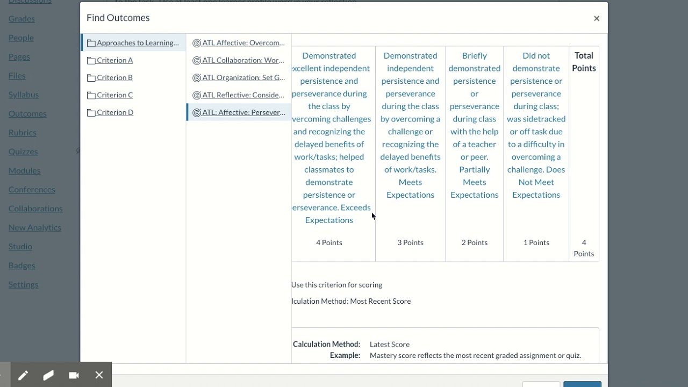Select outcome ATL Collaboration: Wor...
This screenshot has height=387, width=688.
tap(243, 60)
